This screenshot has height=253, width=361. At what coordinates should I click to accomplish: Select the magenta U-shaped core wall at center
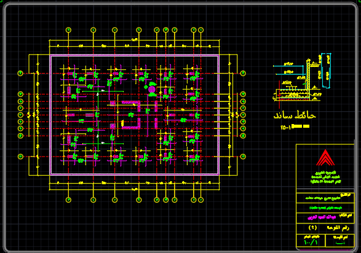(x=132, y=115)
